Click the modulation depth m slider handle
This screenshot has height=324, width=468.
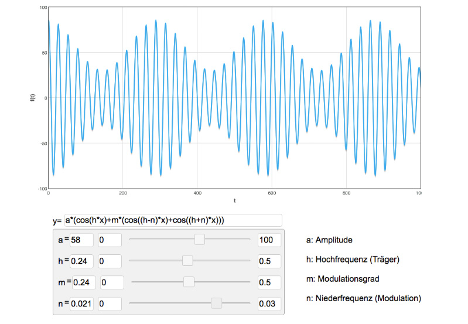coord(189,282)
